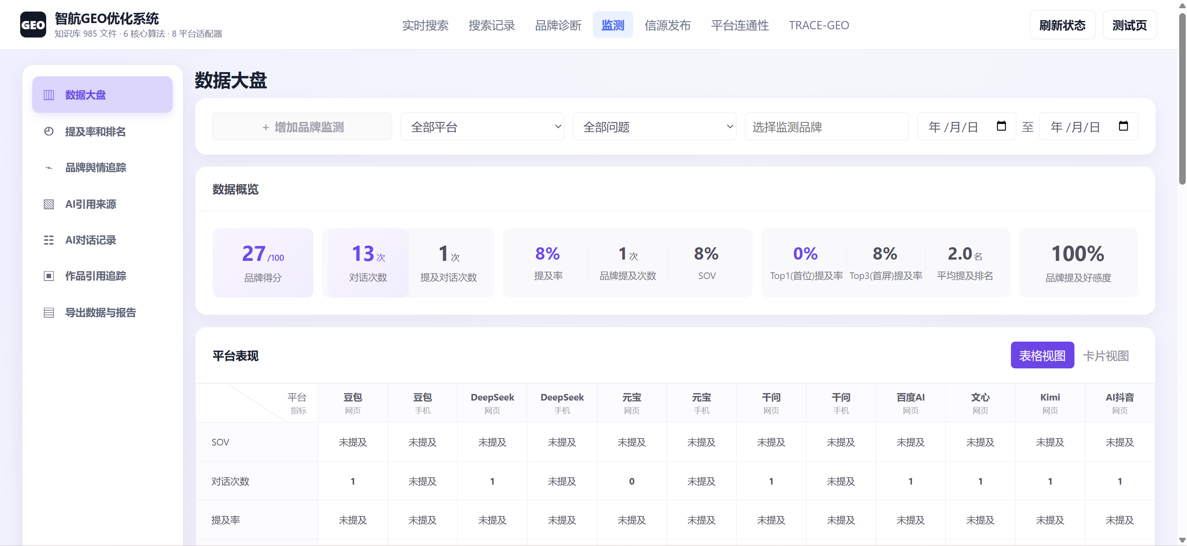Screen dimensions: 1187x546
Task: Select the 监测 tab
Action: pos(613,25)
